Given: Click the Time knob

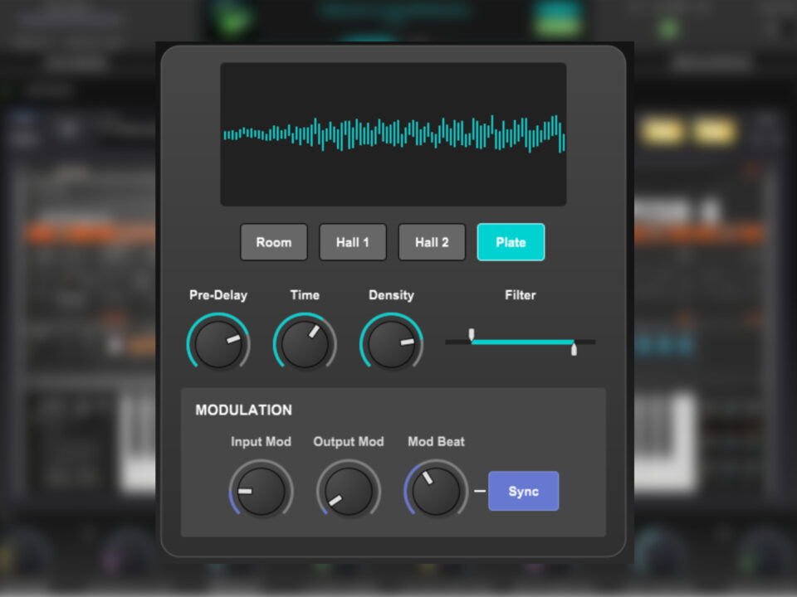Looking at the screenshot, I should click(x=305, y=343).
